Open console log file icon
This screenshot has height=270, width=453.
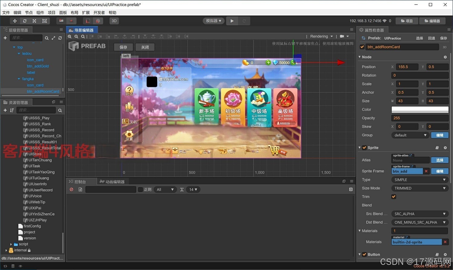(80, 190)
